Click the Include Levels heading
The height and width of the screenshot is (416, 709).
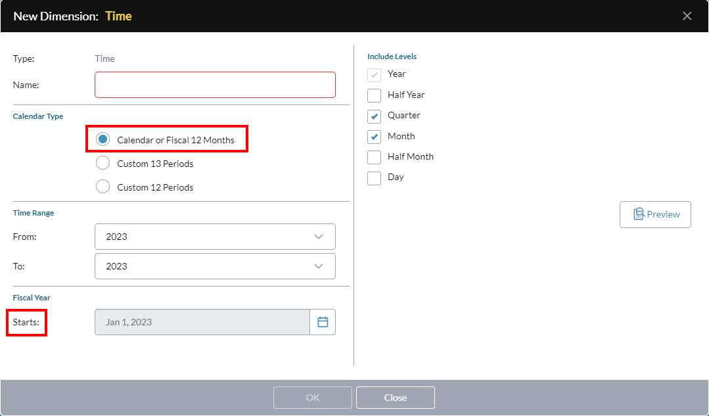pyautogui.click(x=392, y=57)
